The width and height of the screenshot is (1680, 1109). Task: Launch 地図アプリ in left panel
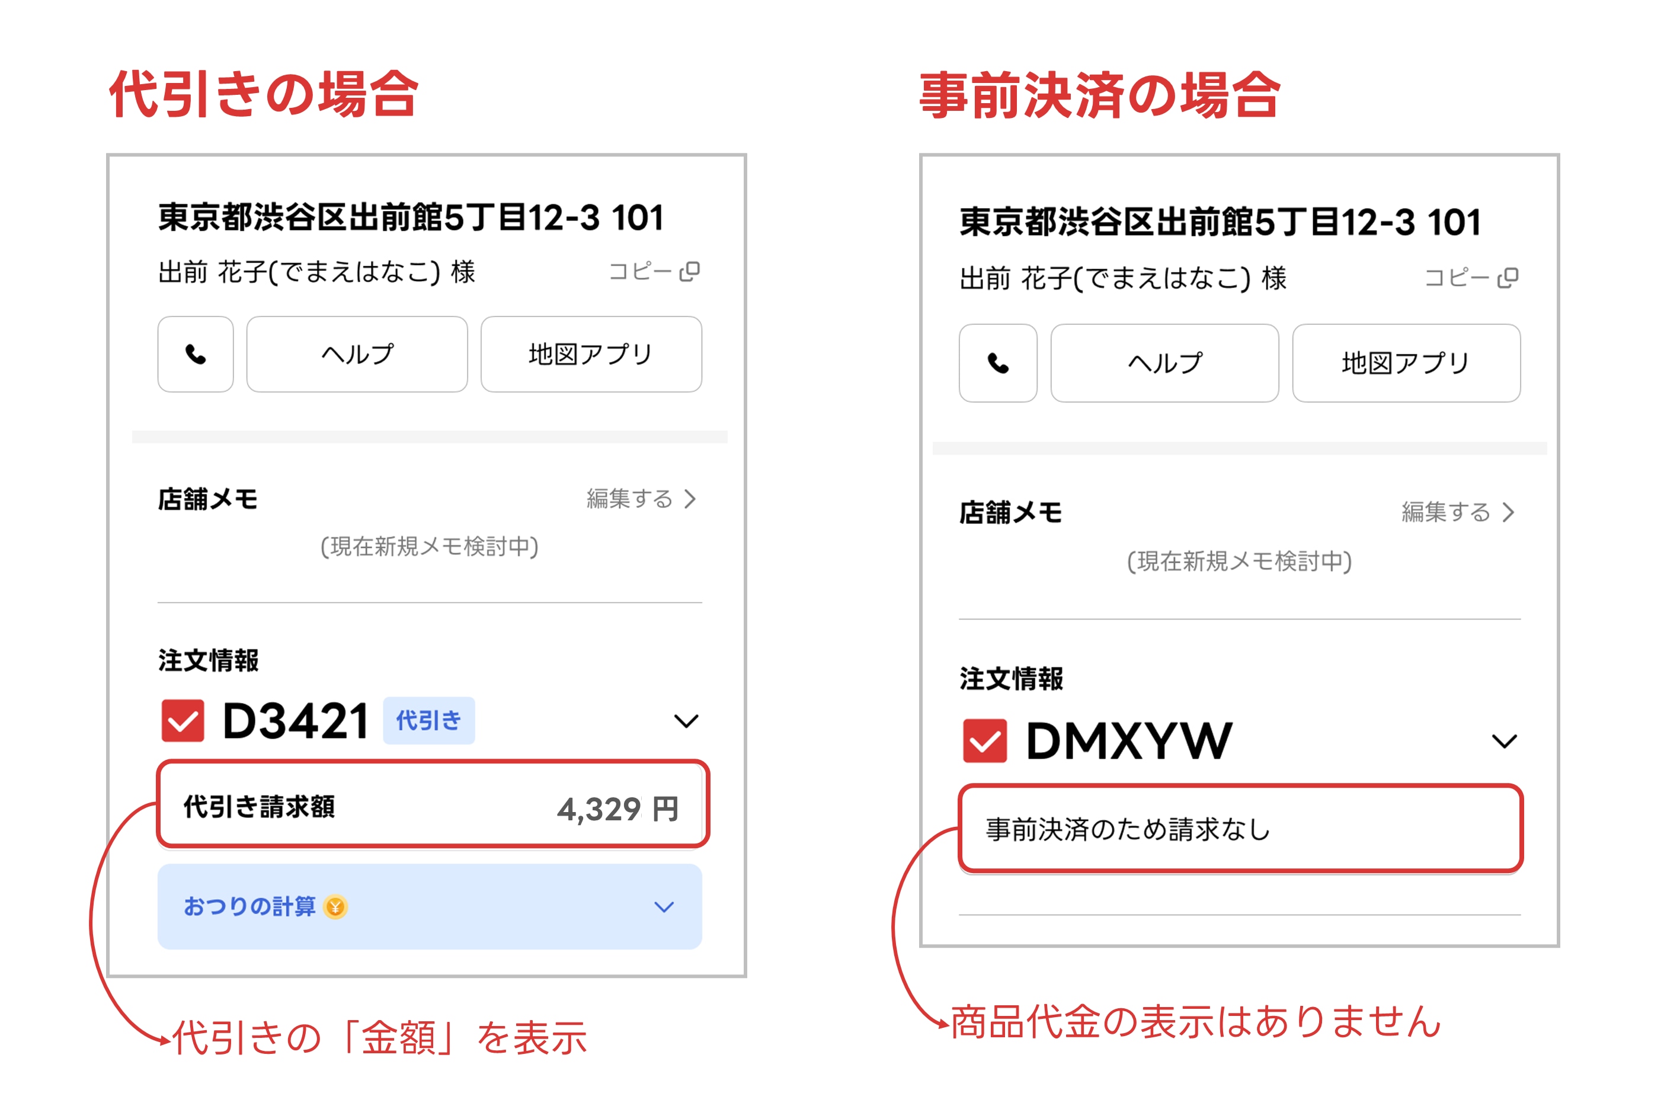tap(591, 354)
